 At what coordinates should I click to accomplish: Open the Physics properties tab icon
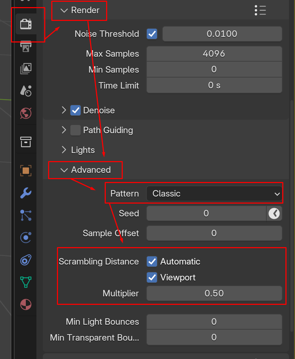(26, 238)
